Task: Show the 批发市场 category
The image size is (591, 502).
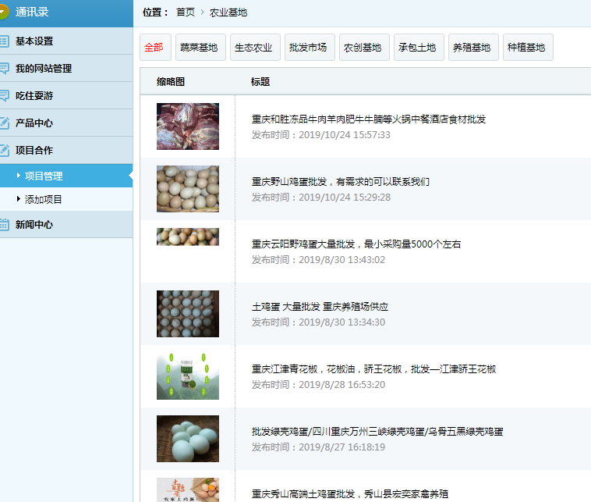Action: point(308,48)
